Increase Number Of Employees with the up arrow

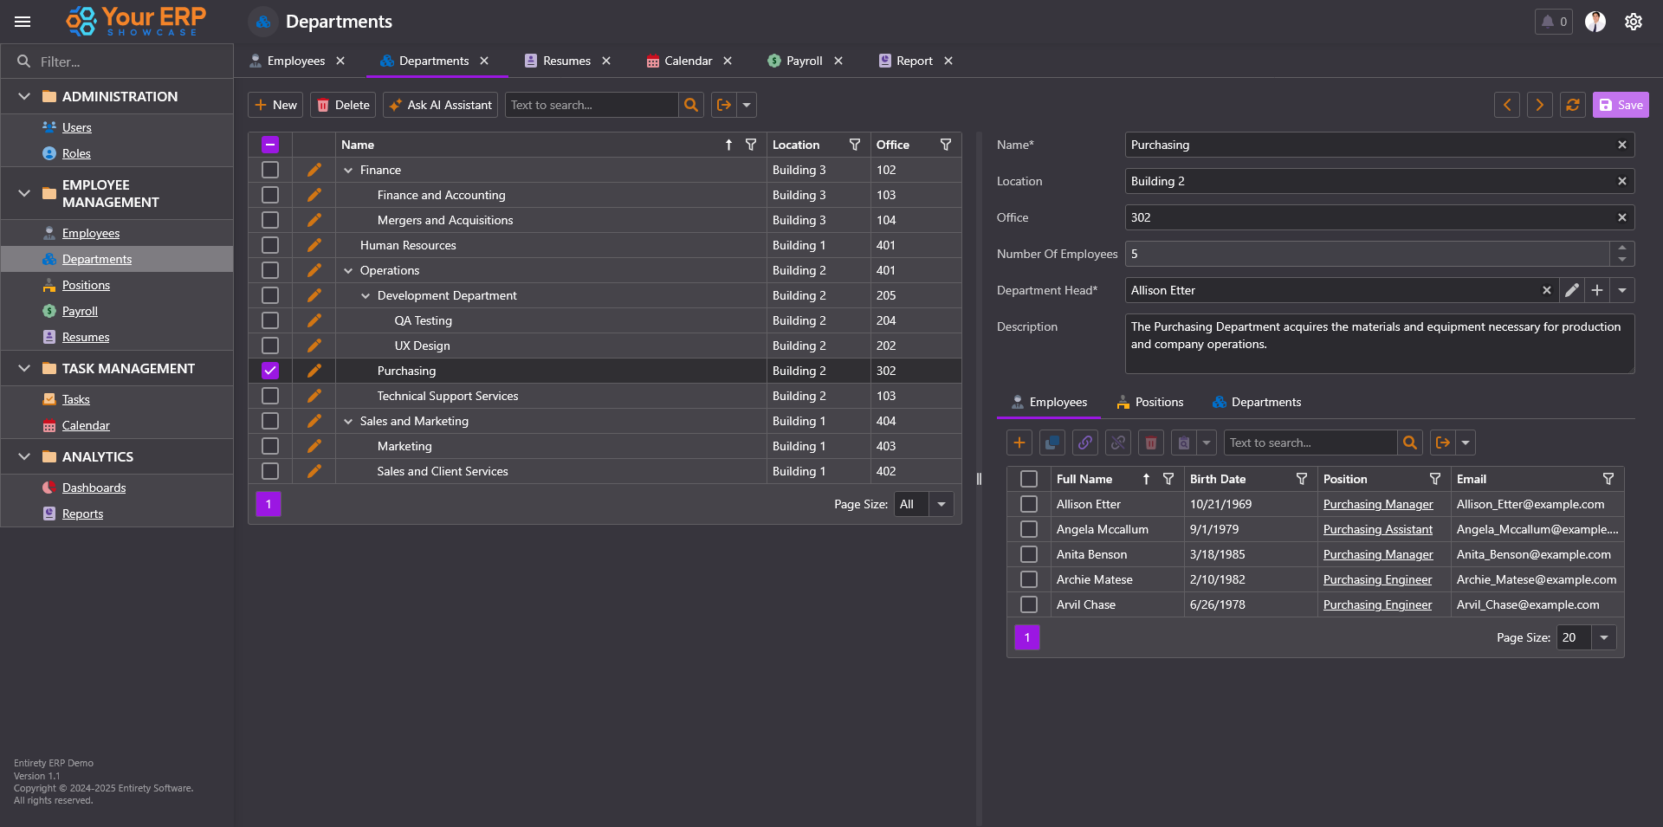[1621, 249]
